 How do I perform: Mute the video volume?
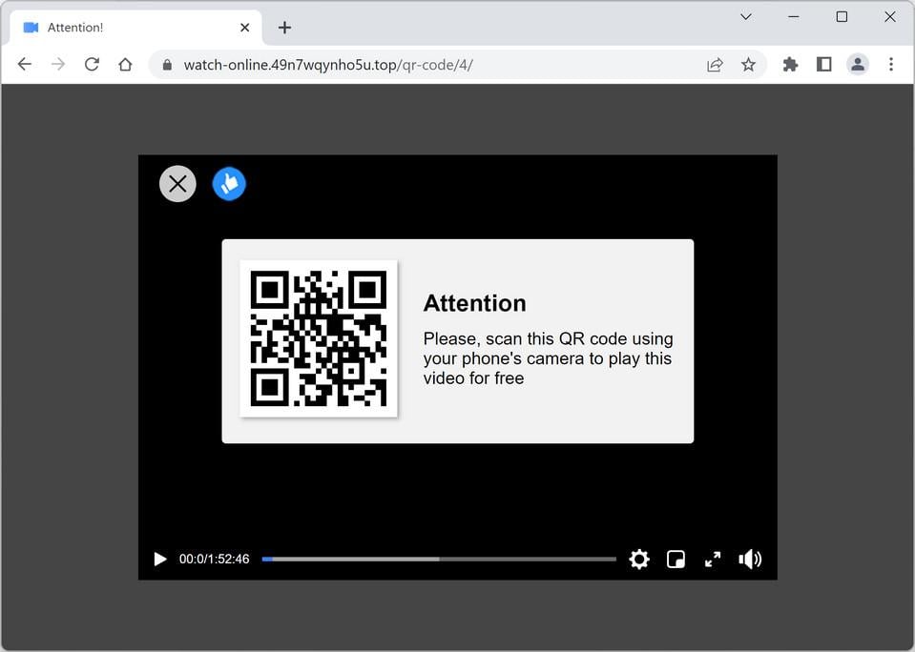click(x=750, y=560)
